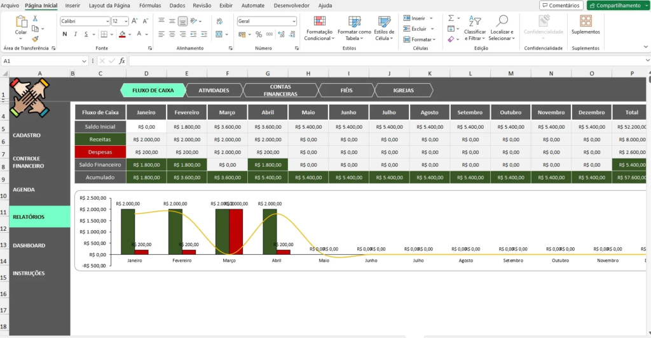Click the Cut scissors icon
The width and height of the screenshot is (651, 338).
(35, 18)
